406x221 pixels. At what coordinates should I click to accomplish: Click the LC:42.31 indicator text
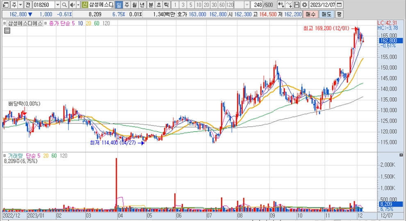[x=388, y=23]
